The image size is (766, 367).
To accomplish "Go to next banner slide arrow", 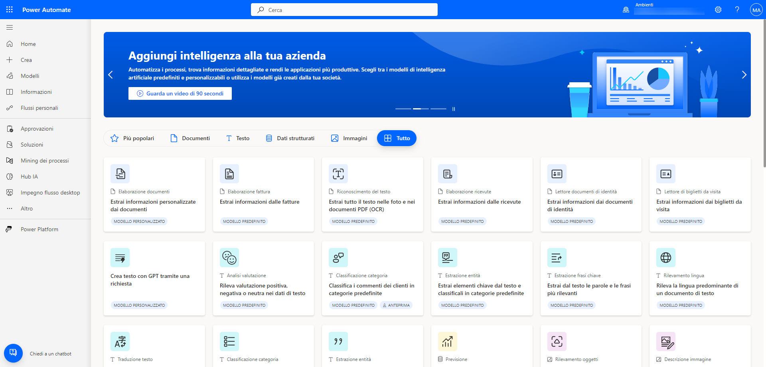I will (744, 75).
